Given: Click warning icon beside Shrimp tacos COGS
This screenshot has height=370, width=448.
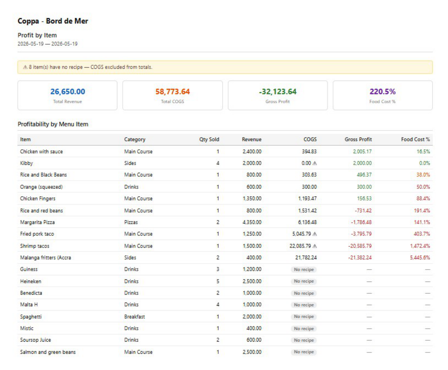Looking at the screenshot, I should 315,246.
